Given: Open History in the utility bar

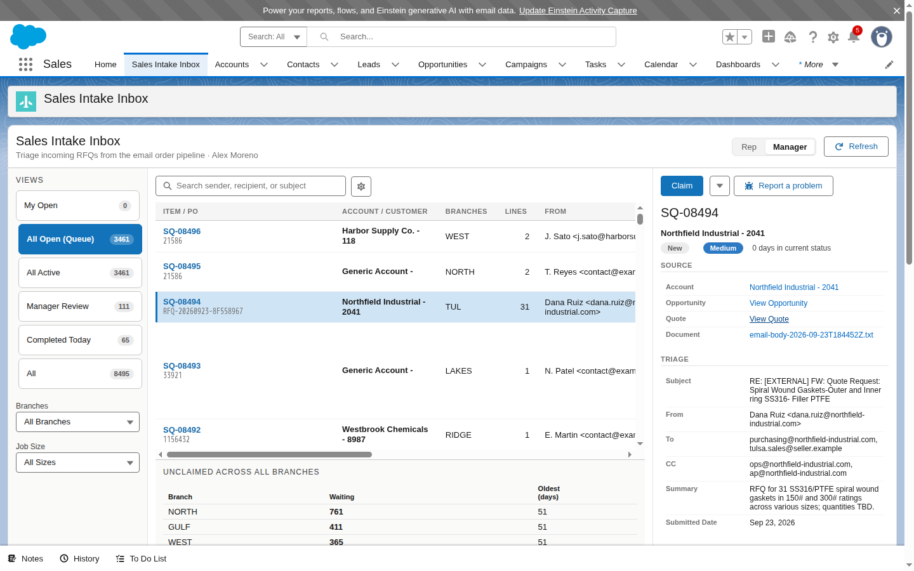Looking at the screenshot, I should tap(80, 559).
